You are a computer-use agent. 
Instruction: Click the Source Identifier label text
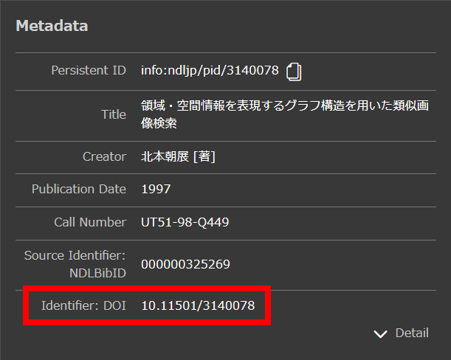[75, 255]
